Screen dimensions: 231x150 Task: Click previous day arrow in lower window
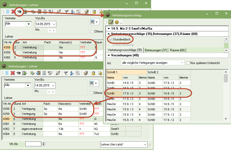tap(49, 92)
